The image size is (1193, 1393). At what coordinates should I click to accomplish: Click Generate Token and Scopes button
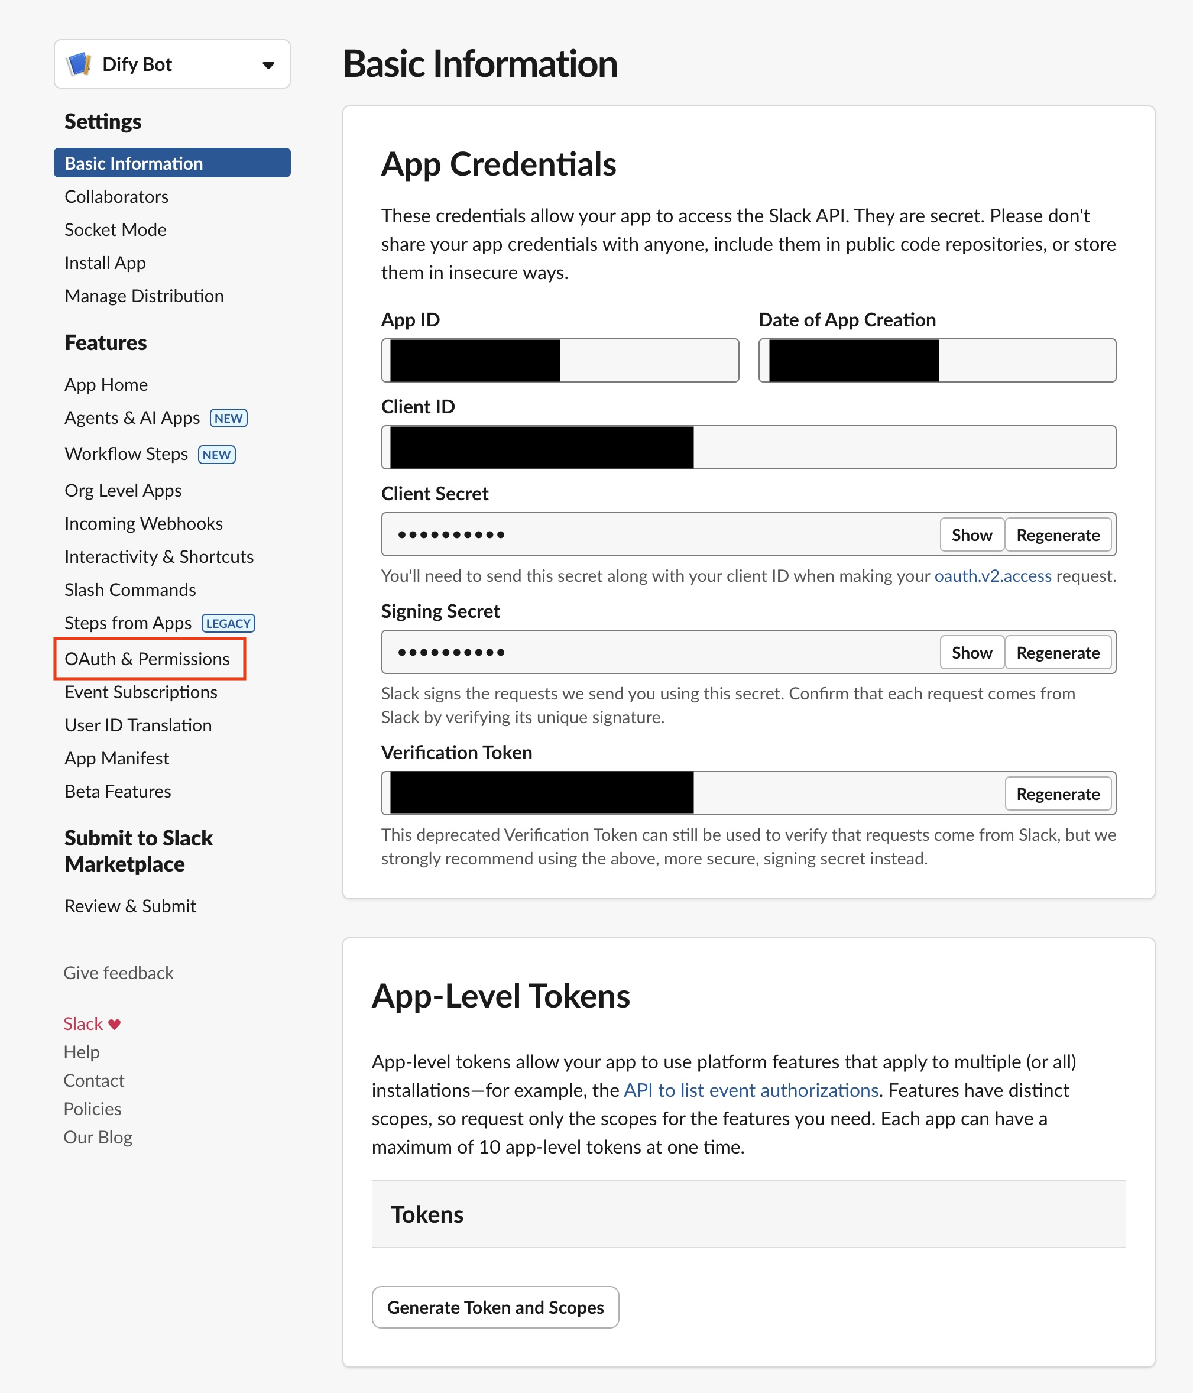(x=495, y=1307)
